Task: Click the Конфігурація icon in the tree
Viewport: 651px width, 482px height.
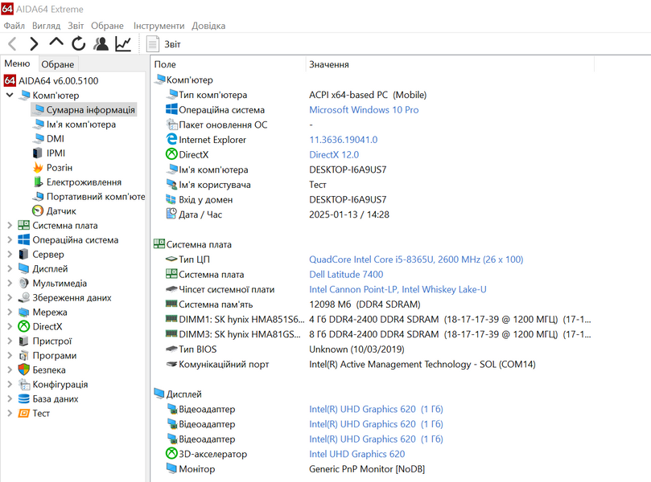Action: pyautogui.click(x=23, y=384)
